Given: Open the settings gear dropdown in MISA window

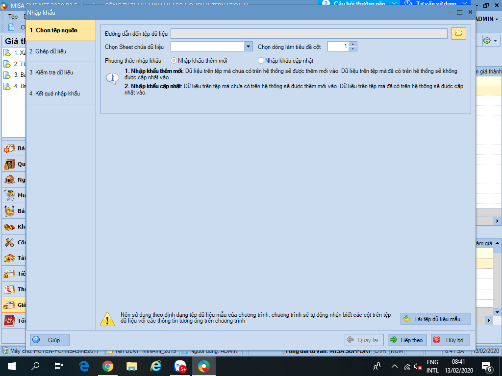Looking at the screenshot, I should pyautogui.click(x=490, y=41).
